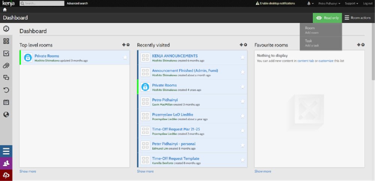Select Room - Add room menu item
375x181 pixels.
click(321, 30)
